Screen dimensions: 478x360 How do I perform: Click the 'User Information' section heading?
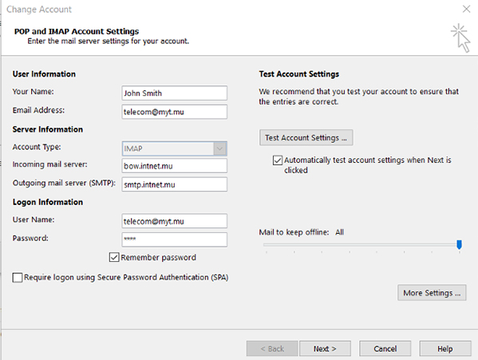pos(44,74)
